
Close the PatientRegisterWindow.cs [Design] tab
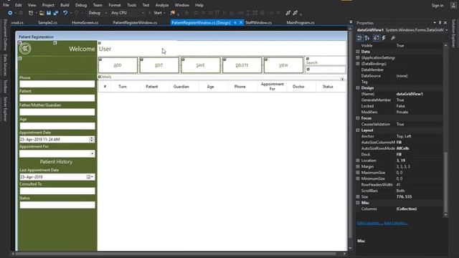click(x=241, y=22)
